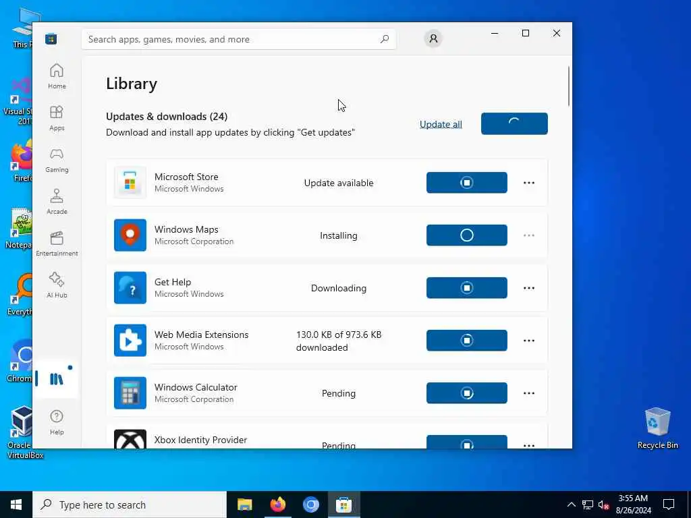Viewport: 691px width, 518px height.
Task: Select the Microsoft Store app name
Action: (x=186, y=177)
